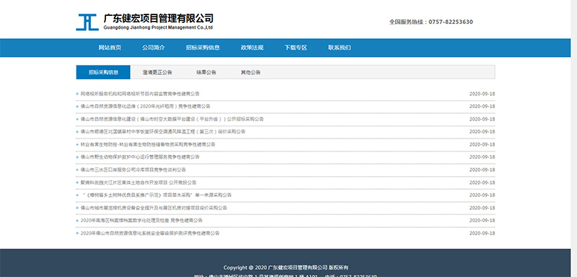
Task: Open the 樟树等乡土树种 单一来源采购公告
Action: 157,195
